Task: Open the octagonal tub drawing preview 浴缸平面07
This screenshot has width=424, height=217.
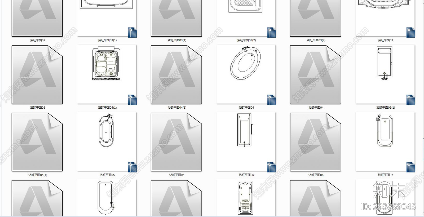Action: coord(385,141)
